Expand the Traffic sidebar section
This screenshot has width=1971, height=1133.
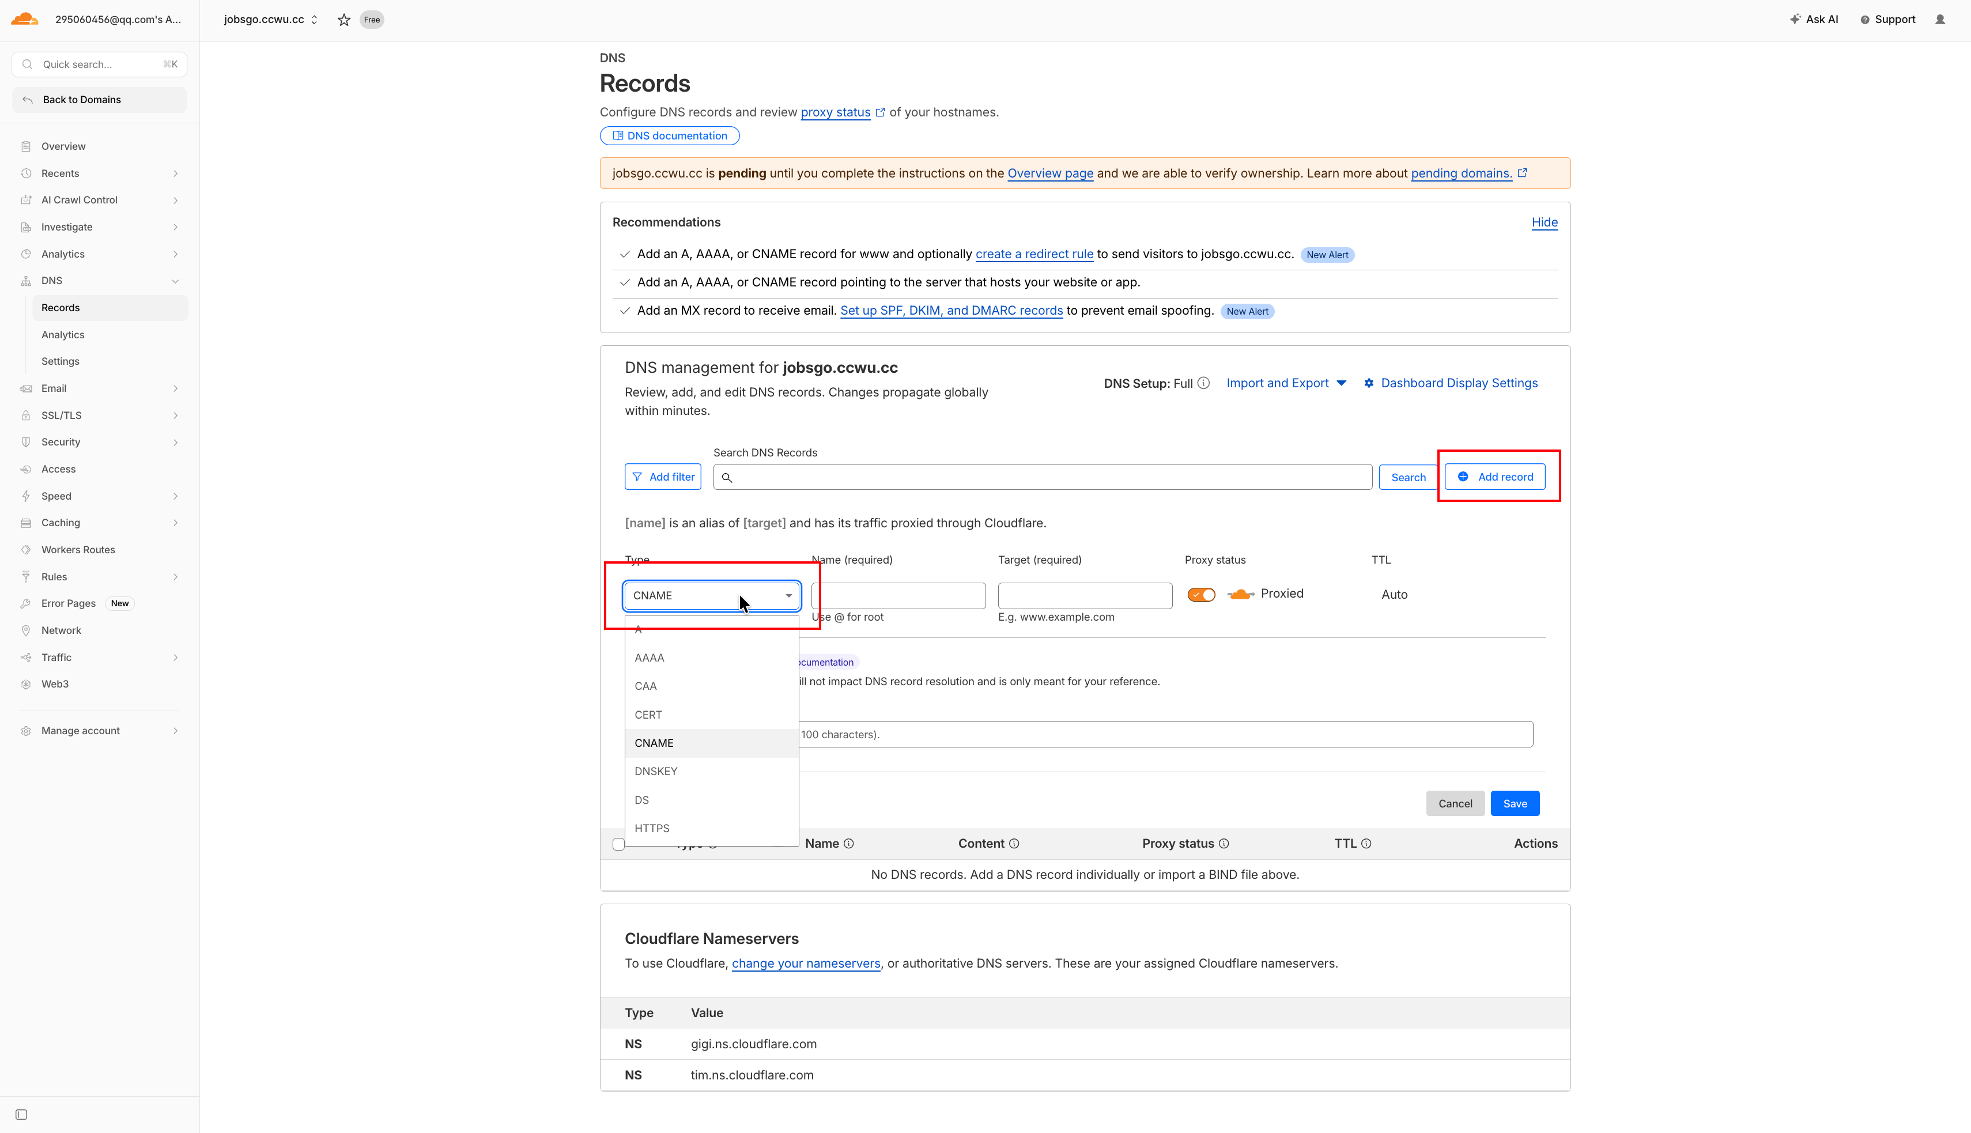[100, 658]
